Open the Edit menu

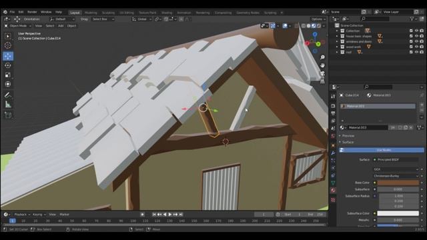point(21,12)
